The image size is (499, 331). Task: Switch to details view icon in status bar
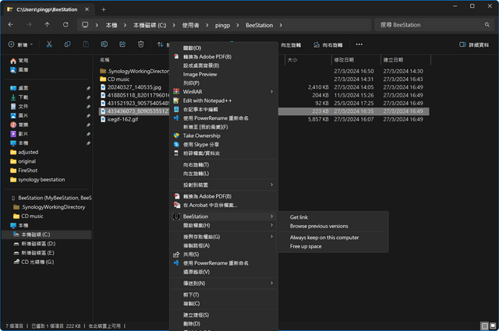[485, 326]
